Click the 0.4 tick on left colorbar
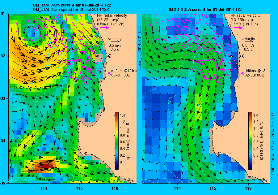This screenshot has height=195, width=278. pos(122,149)
